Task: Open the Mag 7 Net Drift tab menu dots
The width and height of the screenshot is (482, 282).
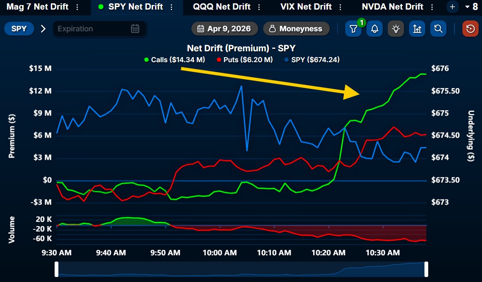Action: [77, 7]
